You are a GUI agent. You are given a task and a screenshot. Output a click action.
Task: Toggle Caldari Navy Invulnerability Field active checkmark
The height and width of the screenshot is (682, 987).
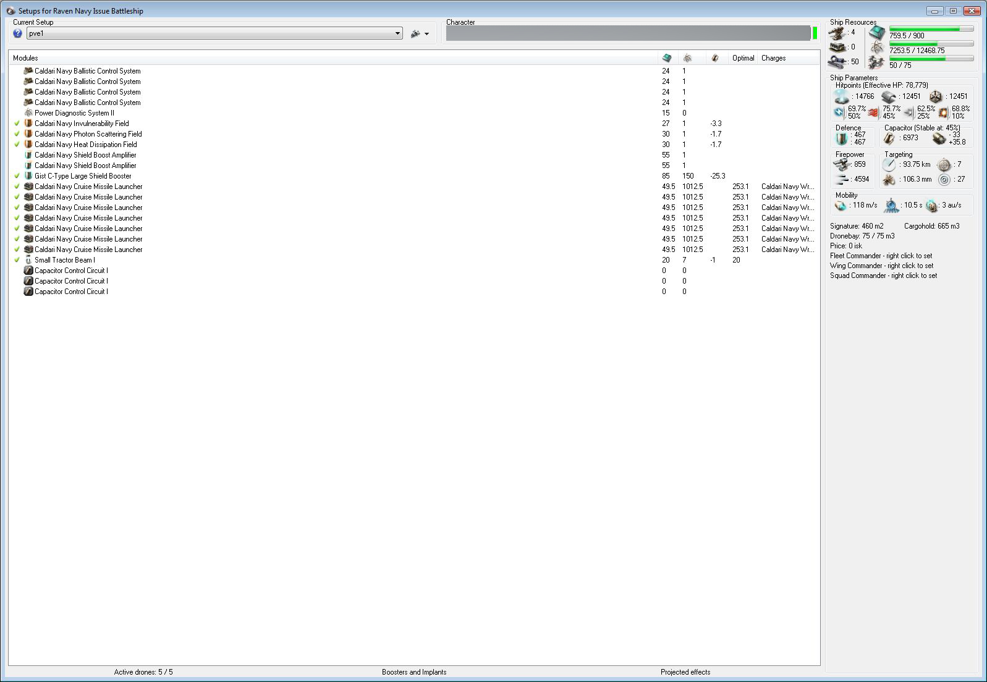[x=17, y=124]
